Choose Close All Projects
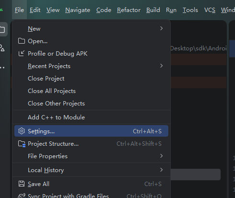 52,91
